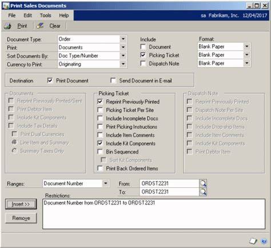Enable Picking Ticket Per Site checkbox
Viewport: 271px width, 248px height.
pyautogui.click(x=100, y=110)
